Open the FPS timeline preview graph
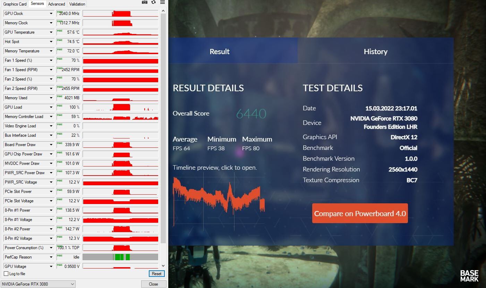The image size is (486, 288). (219, 202)
